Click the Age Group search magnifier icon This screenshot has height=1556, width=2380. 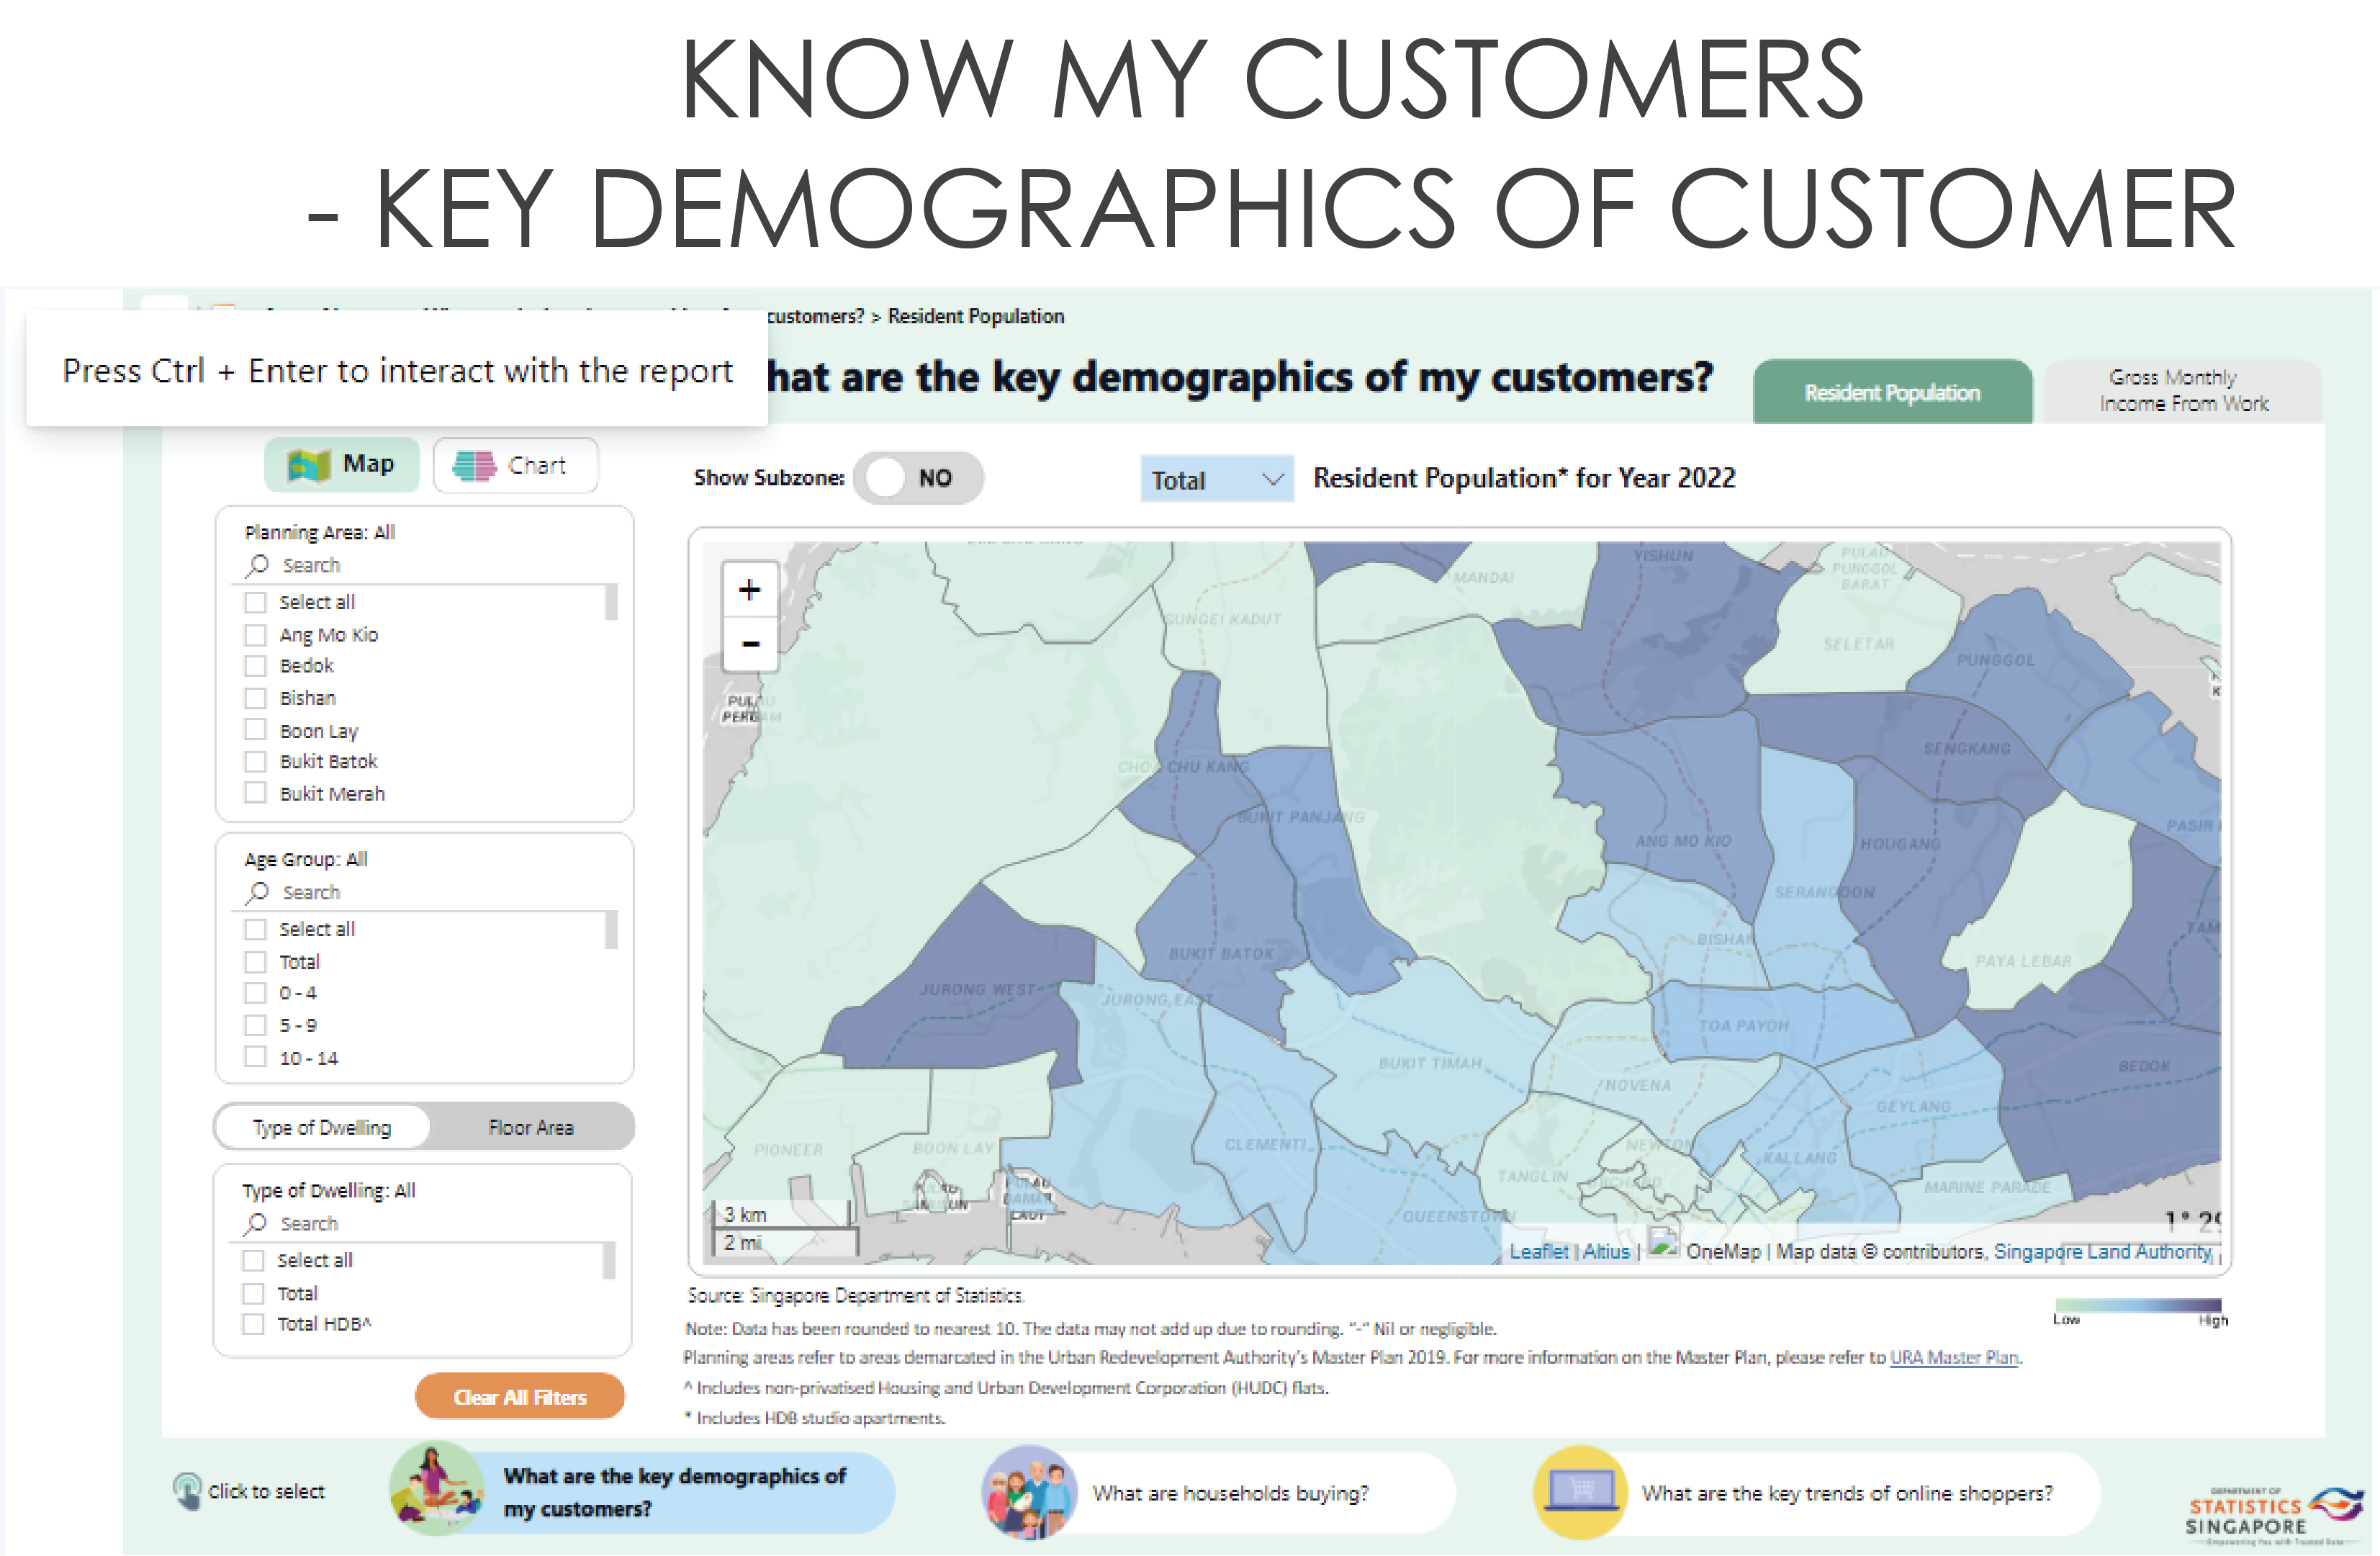258,892
